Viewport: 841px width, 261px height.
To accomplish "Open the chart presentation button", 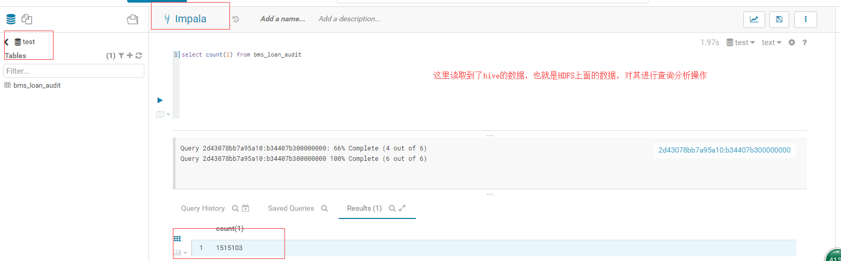I will tap(753, 19).
